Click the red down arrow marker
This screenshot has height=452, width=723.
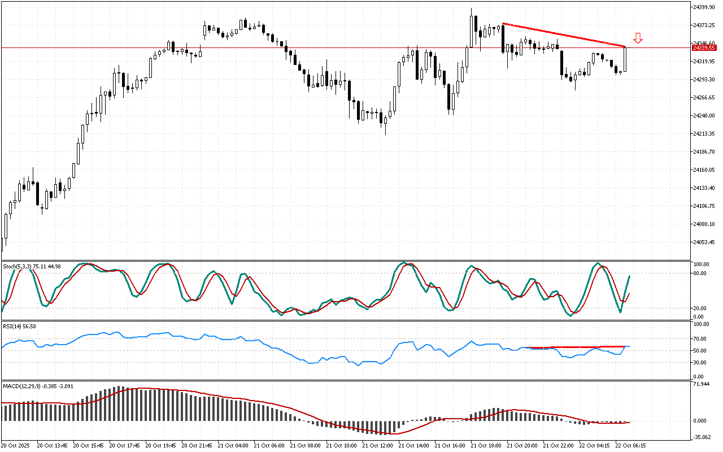coord(638,38)
